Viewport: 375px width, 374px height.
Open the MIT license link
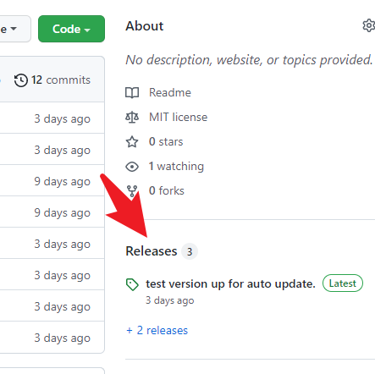tap(178, 117)
